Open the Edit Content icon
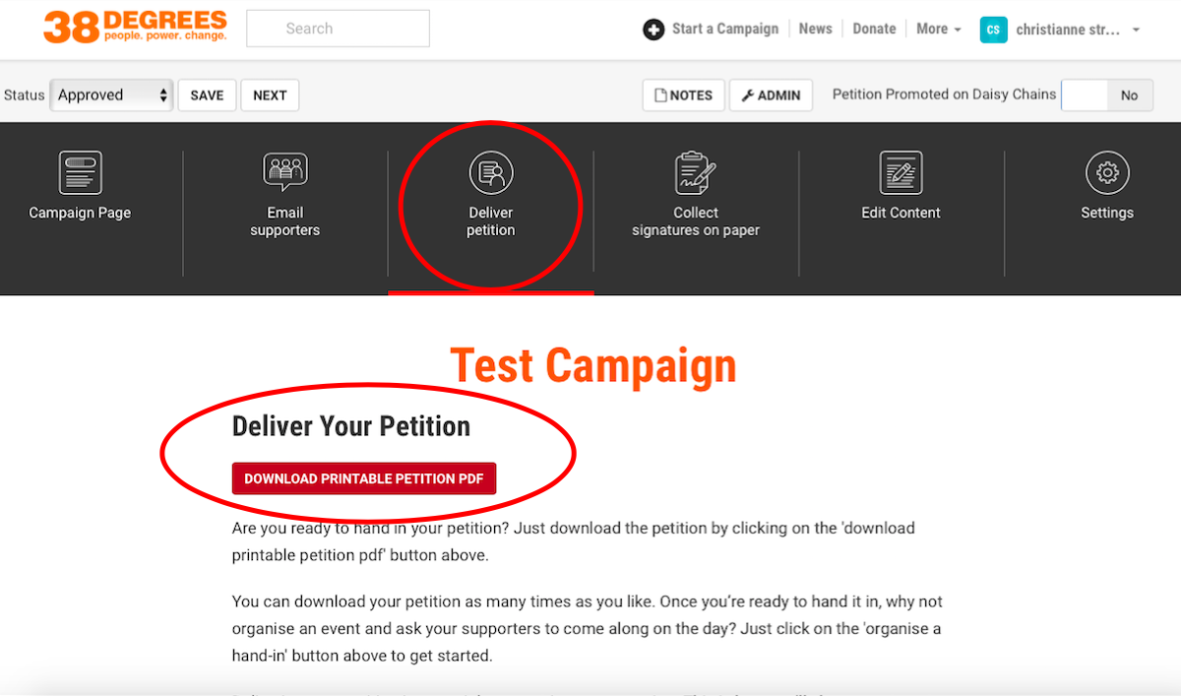1181x696 pixels. click(x=901, y=173)
